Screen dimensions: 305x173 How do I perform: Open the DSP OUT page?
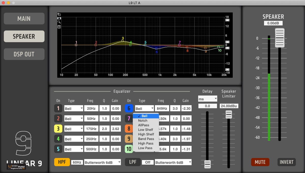[x=24, y=54]
